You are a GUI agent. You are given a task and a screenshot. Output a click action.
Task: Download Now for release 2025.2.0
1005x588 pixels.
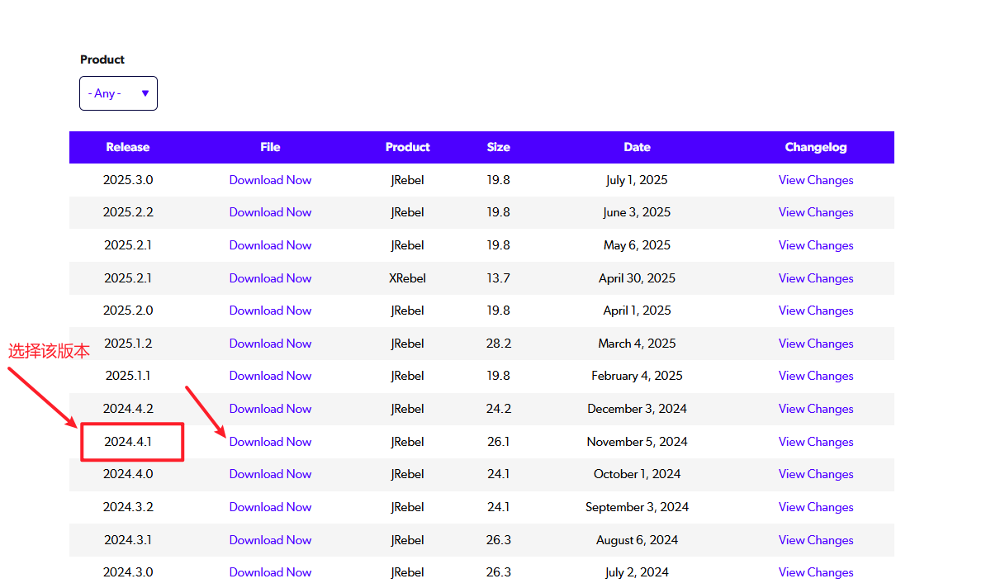tap(270, 311)
